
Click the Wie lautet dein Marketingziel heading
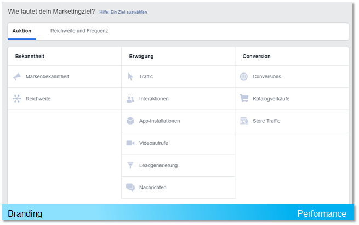(x=52, y=12)
